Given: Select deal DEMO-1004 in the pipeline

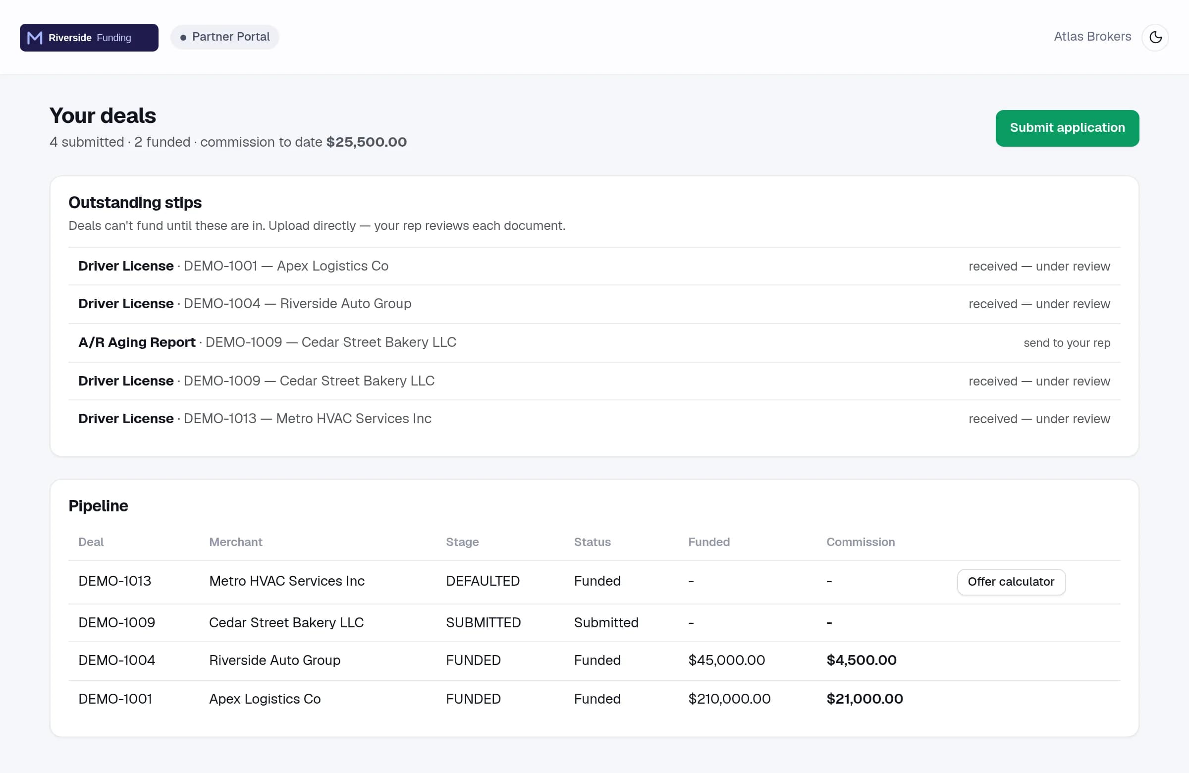Looking at the screenshot, I should click(x=116, y=661).
